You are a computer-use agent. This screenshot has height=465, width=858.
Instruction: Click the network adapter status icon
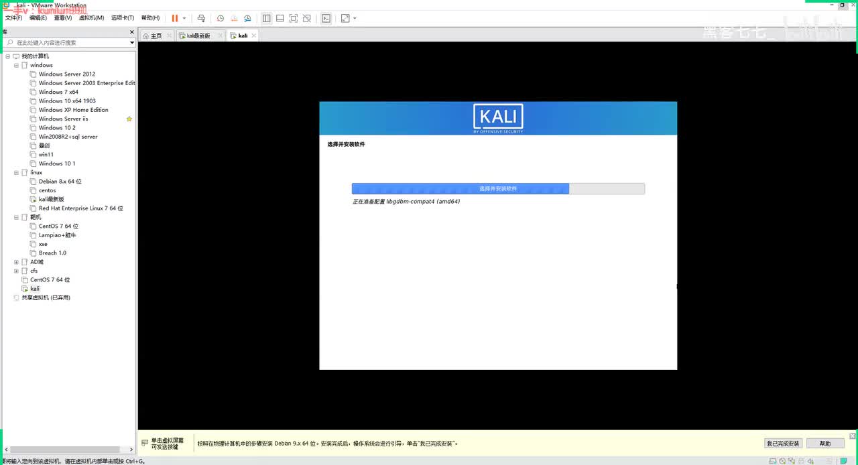pyautogui.click(x=792, y=461)
